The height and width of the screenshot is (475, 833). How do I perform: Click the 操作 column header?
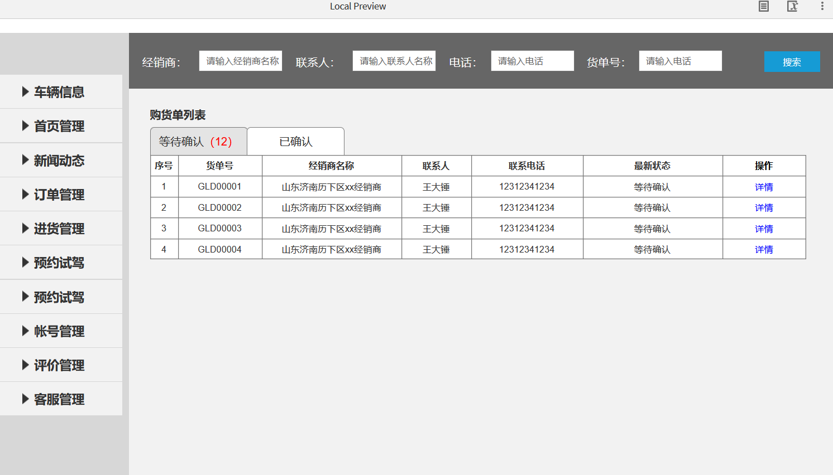coord(764,166)
